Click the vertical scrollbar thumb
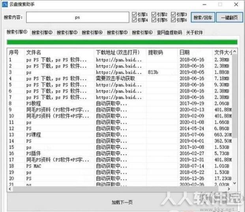 click(235, 96)
